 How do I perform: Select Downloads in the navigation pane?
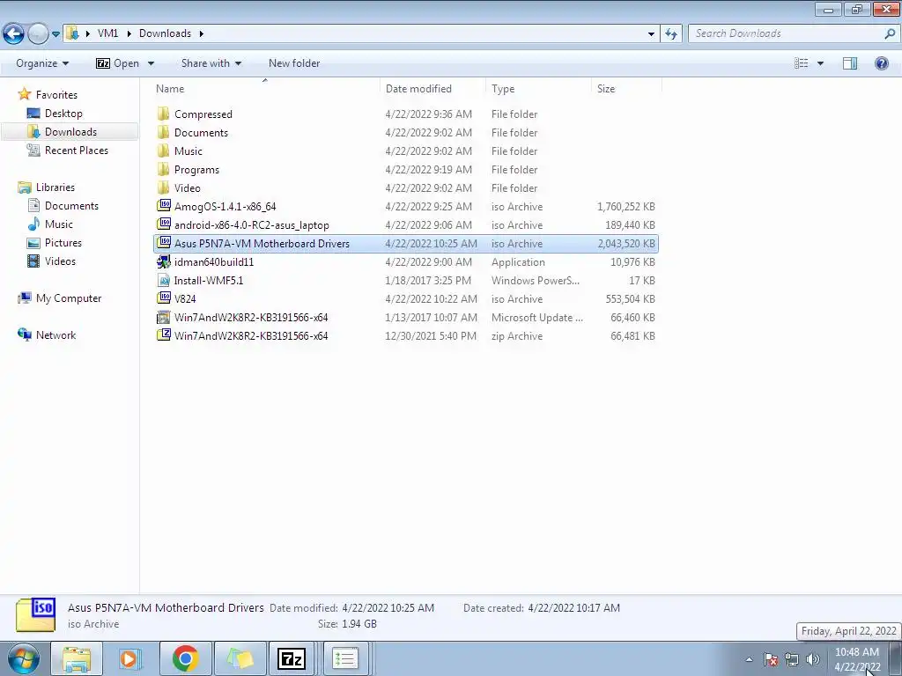70,132
